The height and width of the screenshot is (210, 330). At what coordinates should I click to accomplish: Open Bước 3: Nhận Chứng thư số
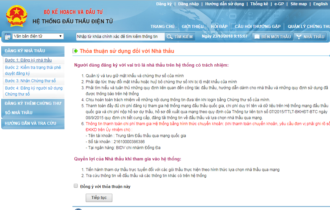[x=30, y=81]
